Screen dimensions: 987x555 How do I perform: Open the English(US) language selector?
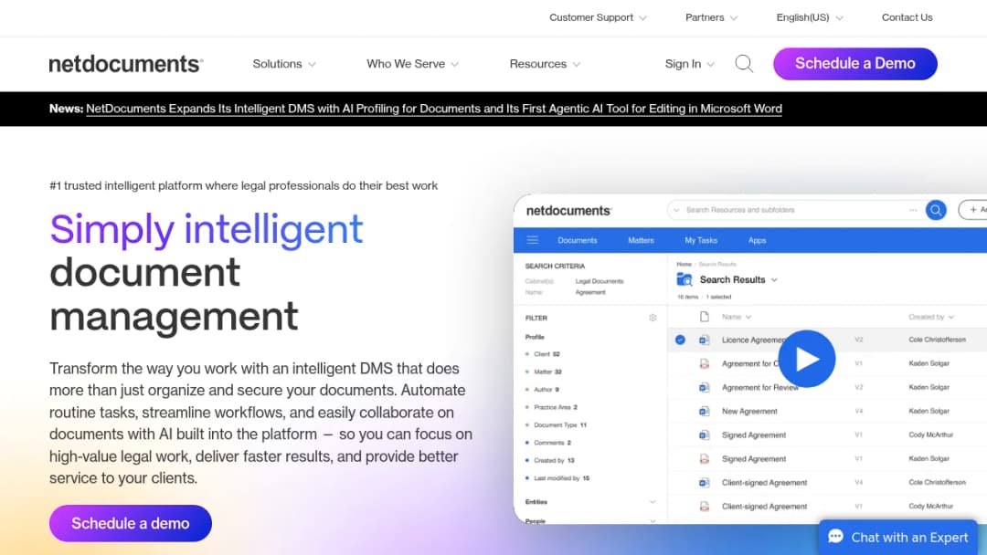pos(810,17)
